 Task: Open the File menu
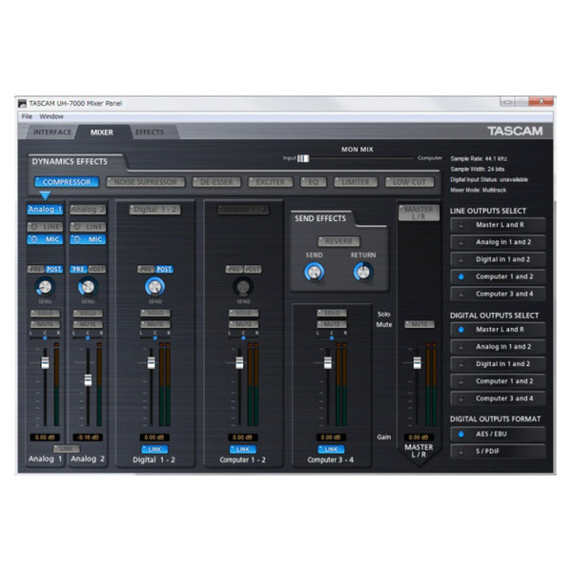pyautogui.click(x=27, y=116)
